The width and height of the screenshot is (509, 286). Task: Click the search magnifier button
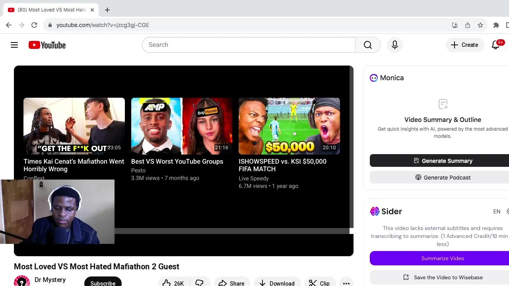(x=368, y=45)
